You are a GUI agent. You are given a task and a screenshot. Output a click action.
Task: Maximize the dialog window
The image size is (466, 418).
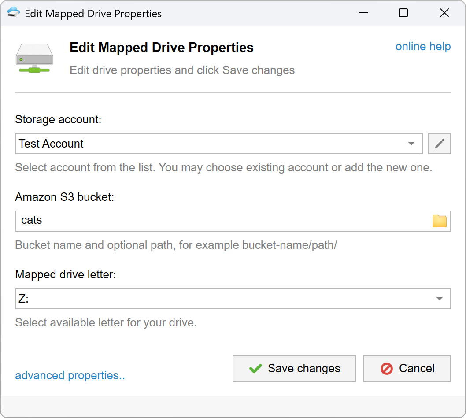(403, 13)
